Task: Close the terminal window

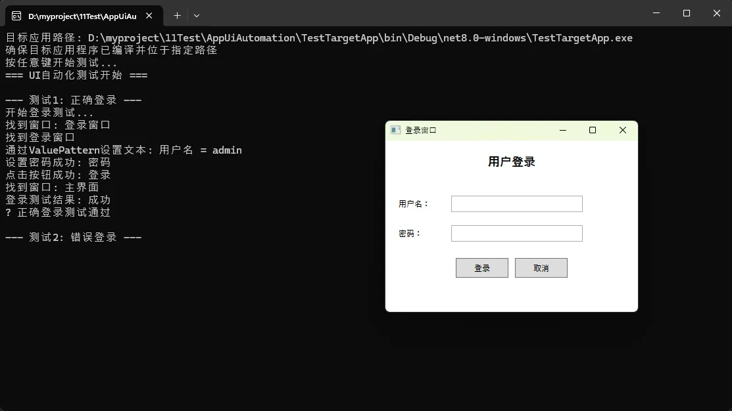Action: click(x=717, y=13)
